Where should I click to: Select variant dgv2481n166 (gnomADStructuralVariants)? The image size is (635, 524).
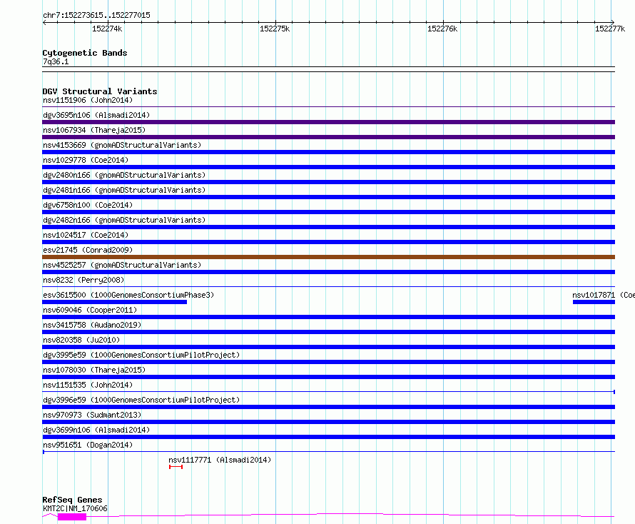(124, 190)
